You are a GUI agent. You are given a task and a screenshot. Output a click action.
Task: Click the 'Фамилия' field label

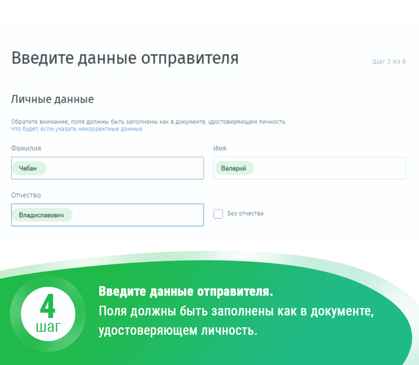coord(26,148)
